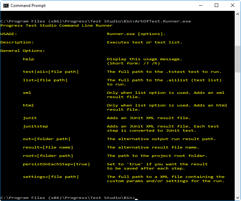Screen dimensions: 241x201
Task: Click the scroll up arrow
Action: pyautogui.click(x=237, y=14)
